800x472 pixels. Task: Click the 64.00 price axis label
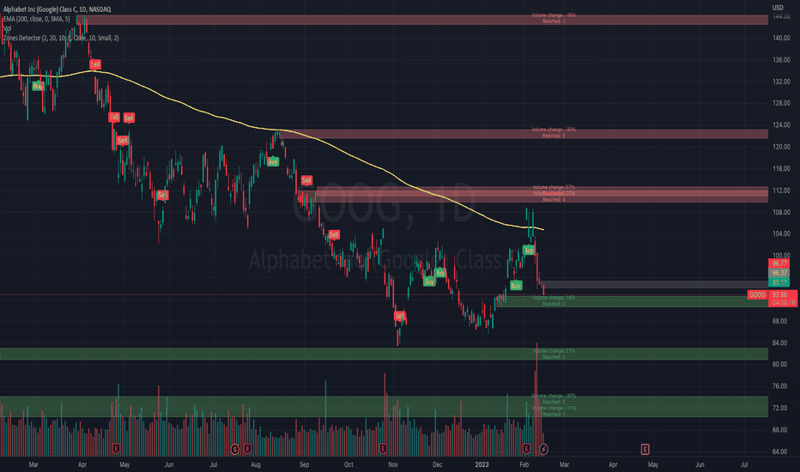[x=780, y=451]
